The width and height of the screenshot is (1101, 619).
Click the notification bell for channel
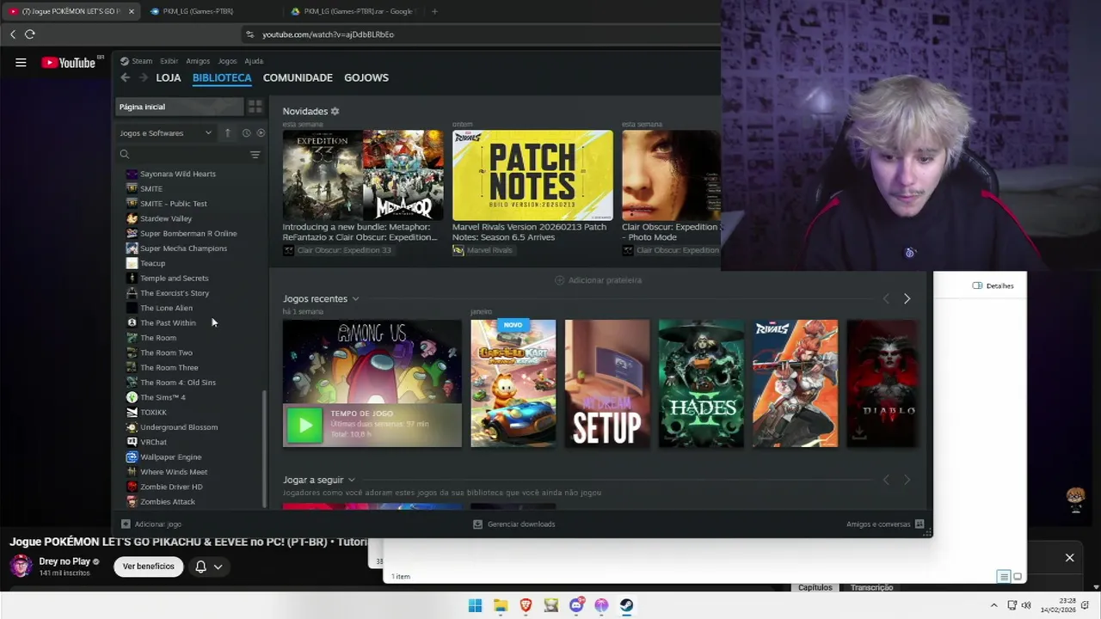click(x=200, y=567)
